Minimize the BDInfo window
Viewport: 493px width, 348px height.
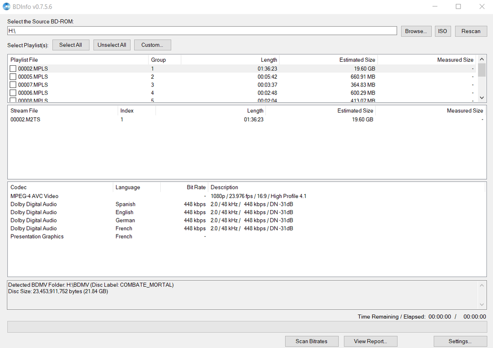point(435,7)
